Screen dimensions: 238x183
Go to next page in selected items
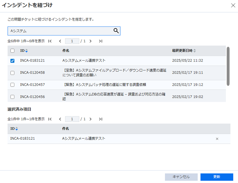point(91,119)
